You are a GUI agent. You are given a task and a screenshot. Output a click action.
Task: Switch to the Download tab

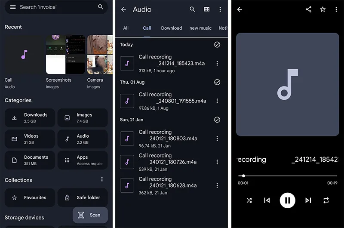coord(171,28)
